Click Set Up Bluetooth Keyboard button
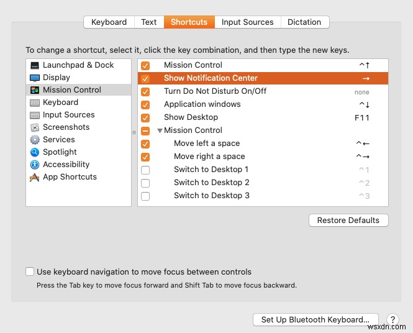The width and height of the screenshot is (413, 333). [x=315, y=320]
